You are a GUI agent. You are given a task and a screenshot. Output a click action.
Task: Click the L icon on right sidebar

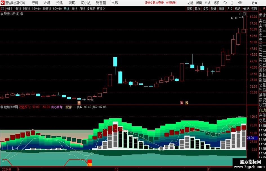pyautogui.click(x=260, y=10)
